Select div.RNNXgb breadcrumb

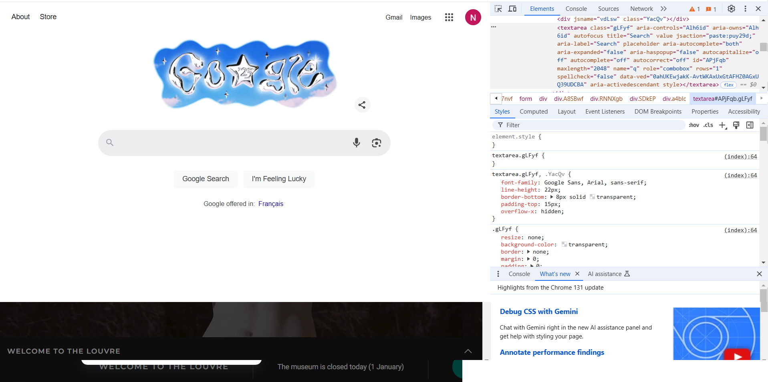tap(606, 99)
